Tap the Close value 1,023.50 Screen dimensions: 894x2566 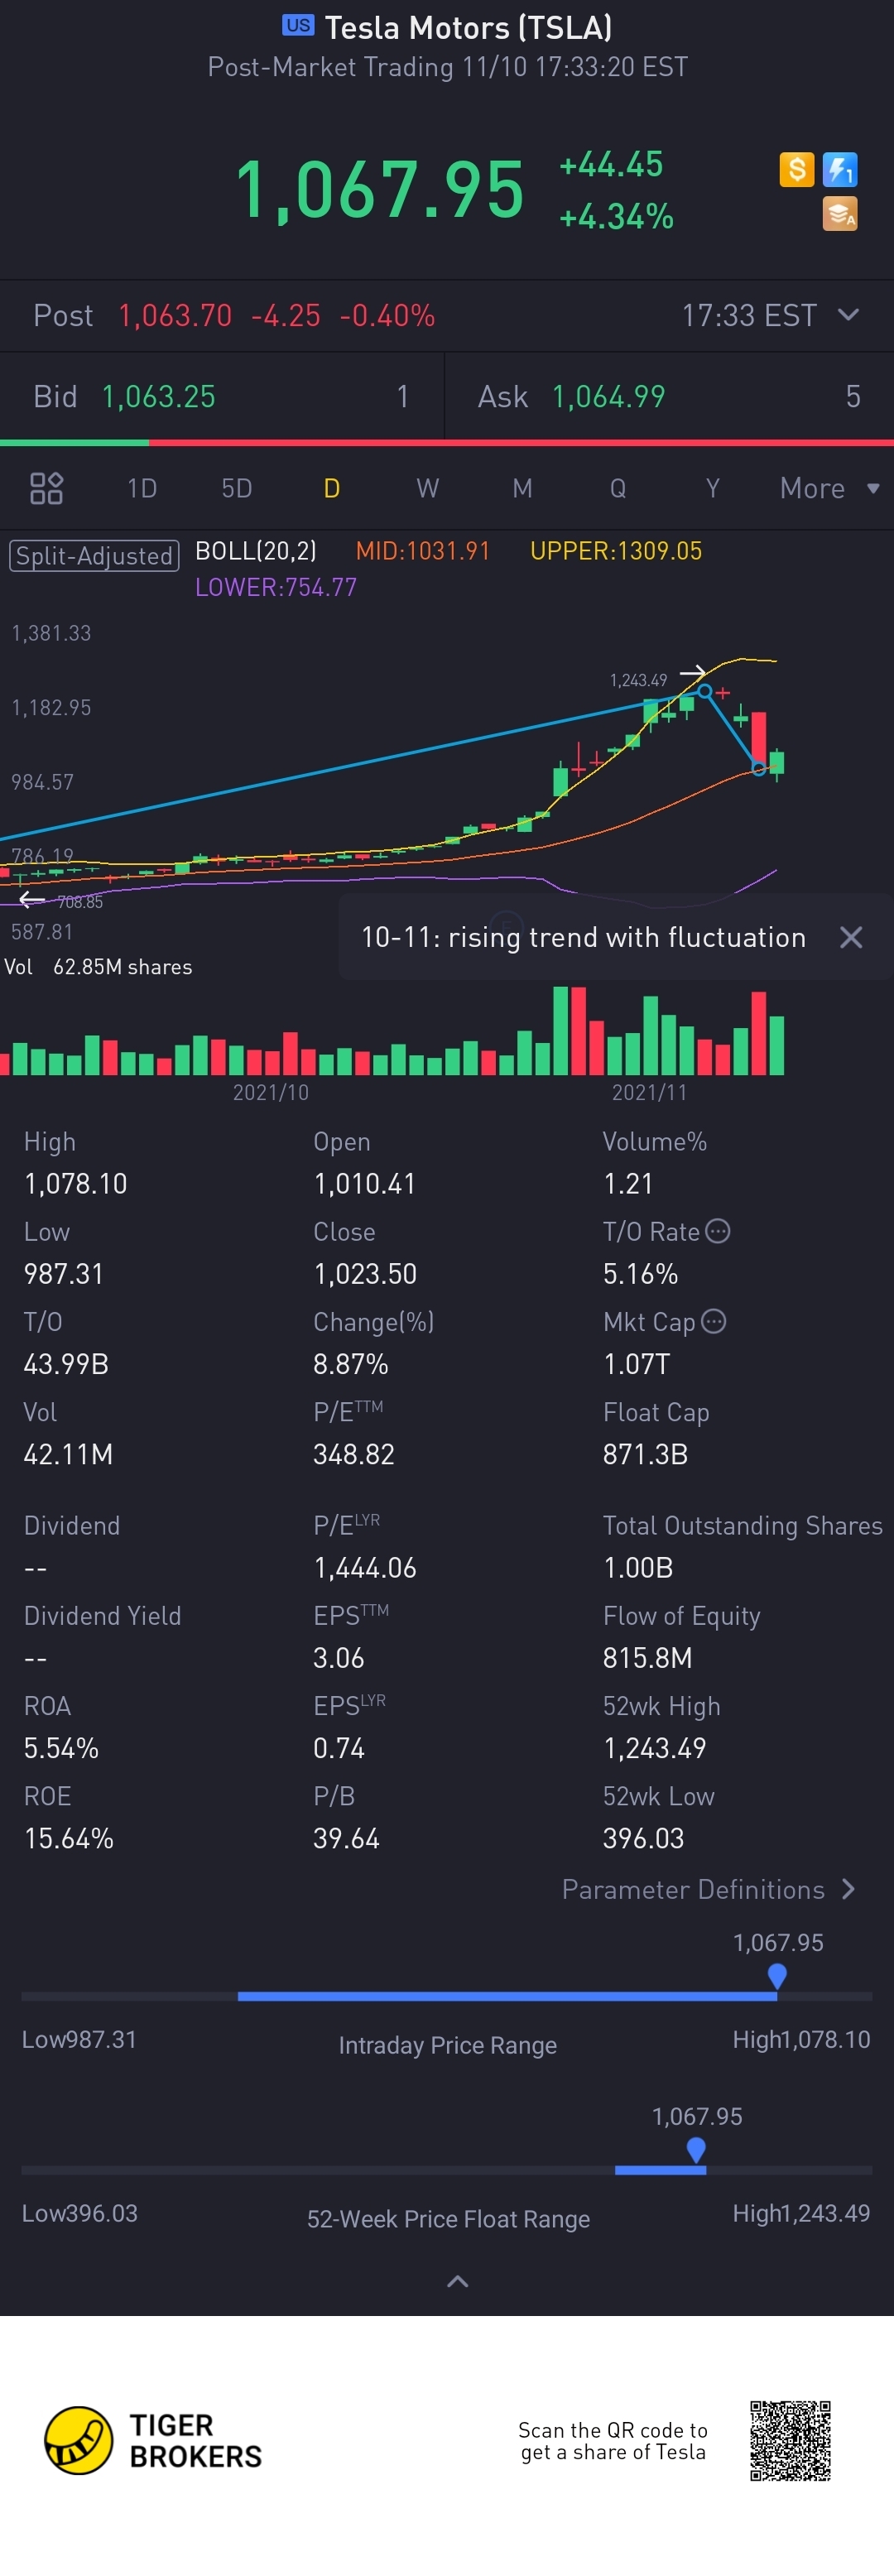click(365, 1274)
